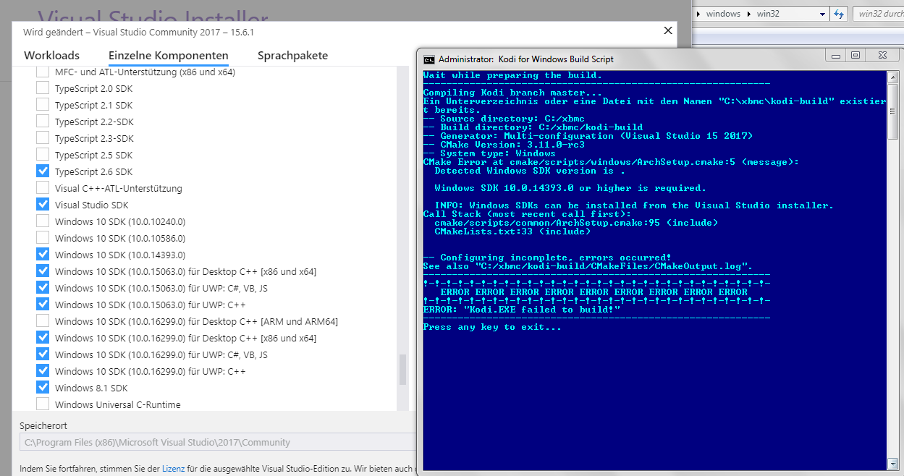Tick the TypeScript 2.2-SDK checkbox
The width and height of the screenshot is (904, 476).
(43, 122)
